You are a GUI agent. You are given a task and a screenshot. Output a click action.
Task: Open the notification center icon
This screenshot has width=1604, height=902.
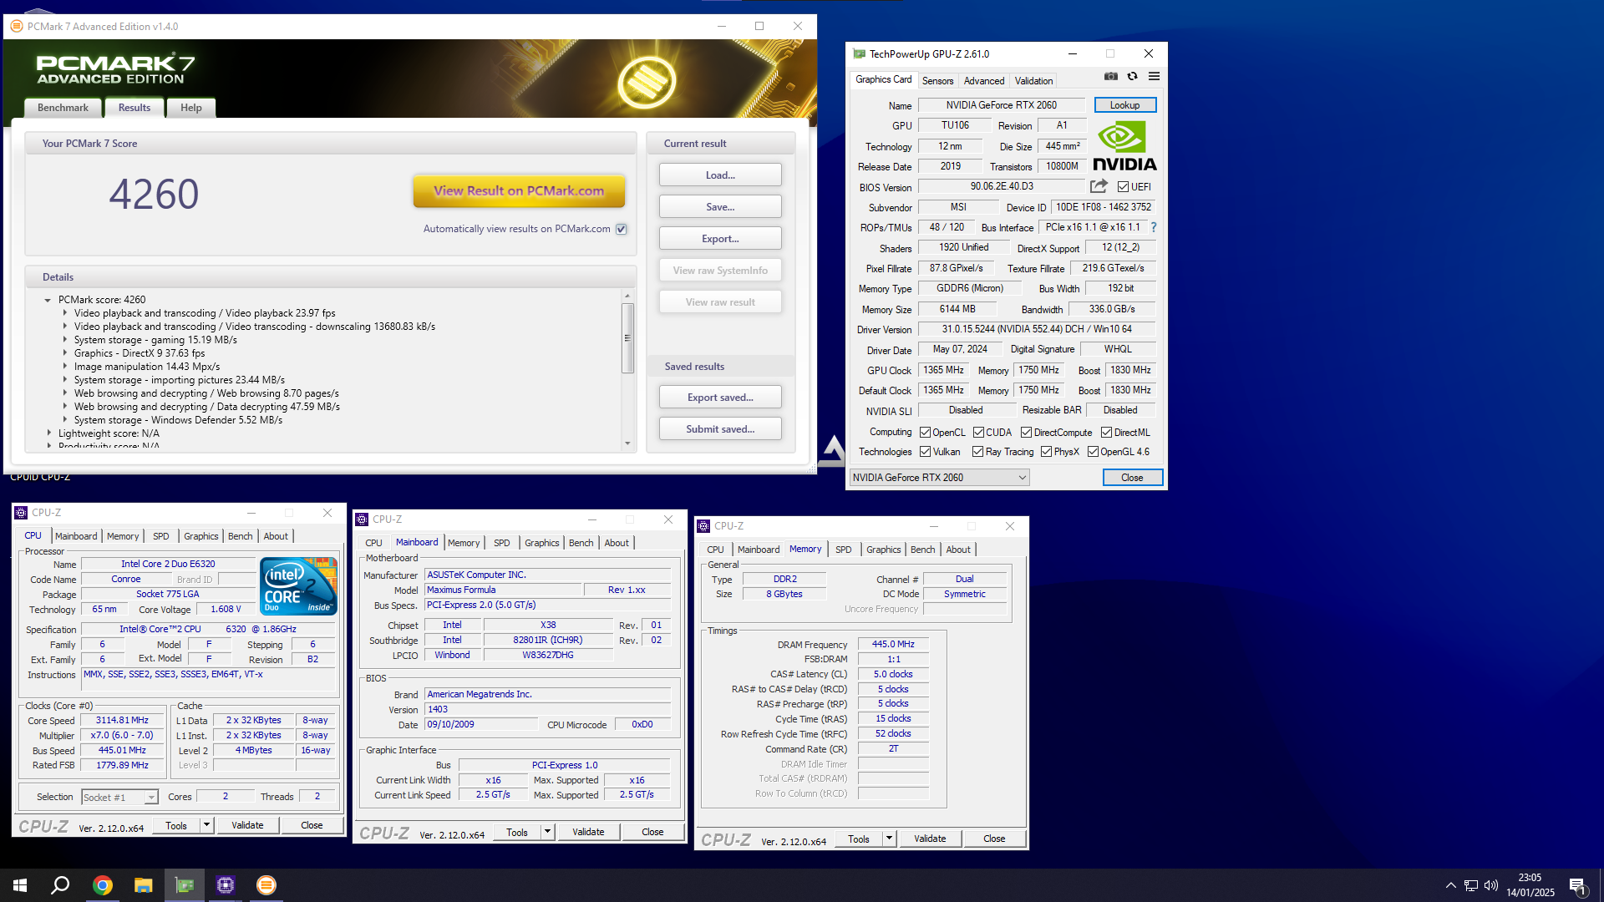(1577, 885)
